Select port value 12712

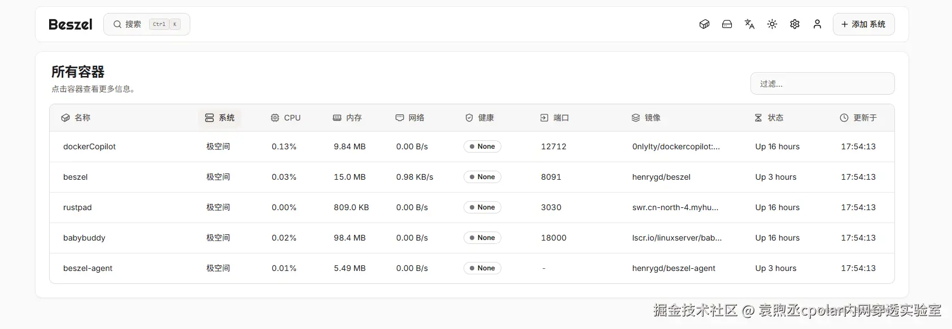click(x=553, y=146)
